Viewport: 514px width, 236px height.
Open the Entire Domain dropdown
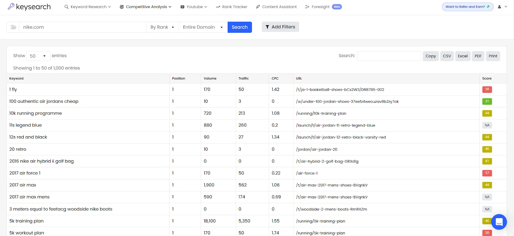[x=203, y=27]
